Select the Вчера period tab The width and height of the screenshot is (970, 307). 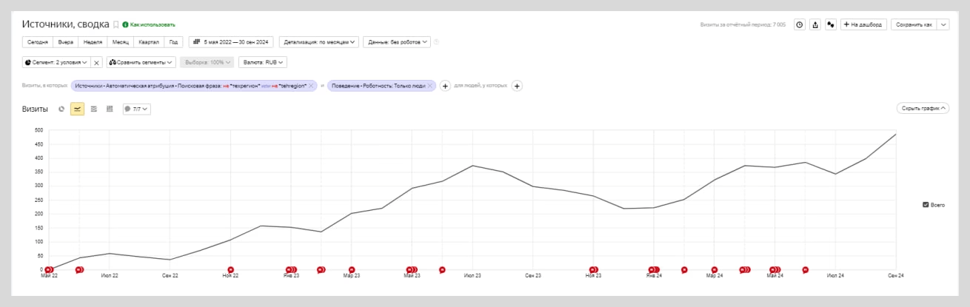(x=67, y=42)
